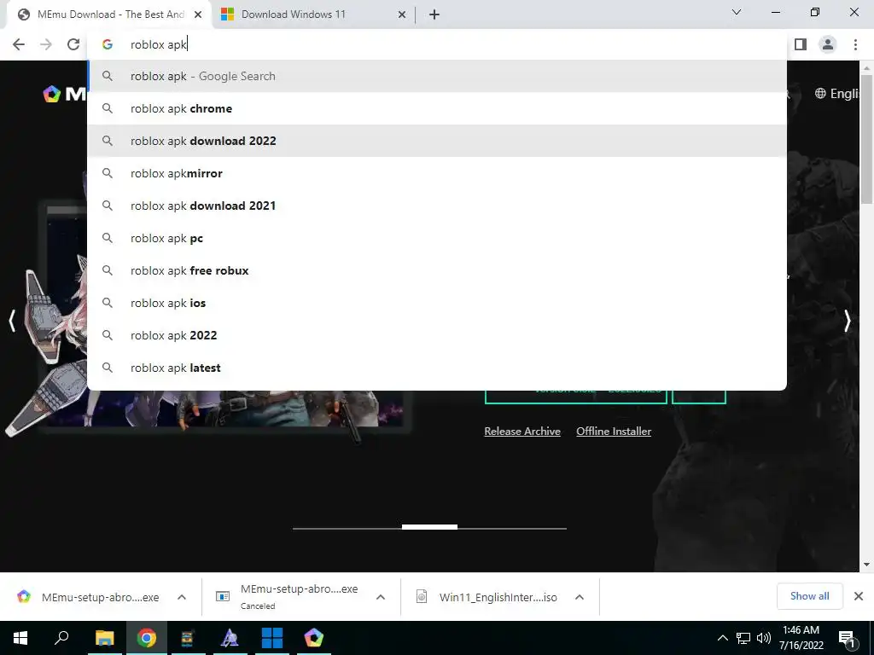Close the downloads shelf
This screenshot has height=655, width=874.
(859, 596)
